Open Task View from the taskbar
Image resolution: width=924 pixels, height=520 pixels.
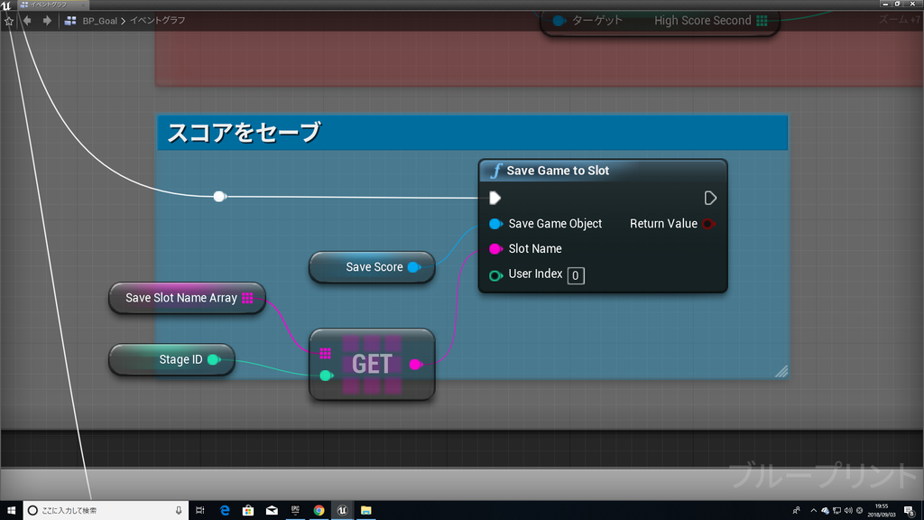pyautogui.click(x=200, y=511)
